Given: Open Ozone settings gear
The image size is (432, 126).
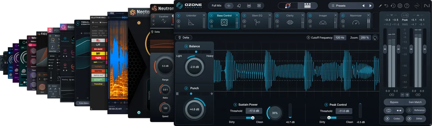Looking at the screenshot, I should click(400, 6).
